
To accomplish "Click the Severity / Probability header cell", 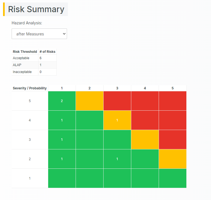I will (30, 88).
